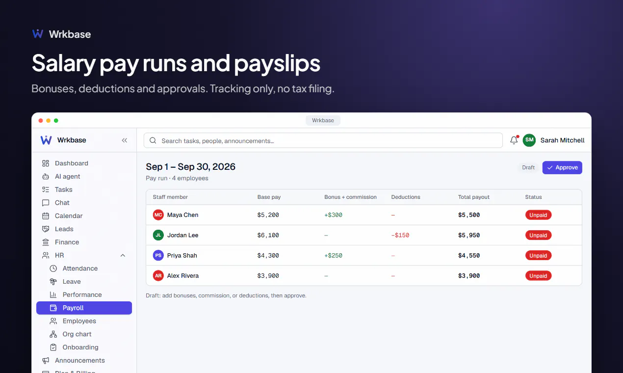Click Maya Chen's MC avatar
The width and height of the screenshot is (623, 373).
[x=158, y=215]
